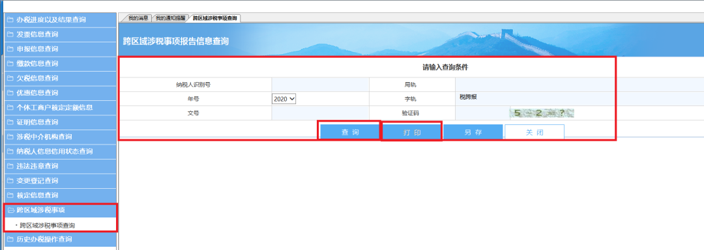Switch to the 我的消息 tab
This screenshot has width=704, height=250.
click(138, 18)
